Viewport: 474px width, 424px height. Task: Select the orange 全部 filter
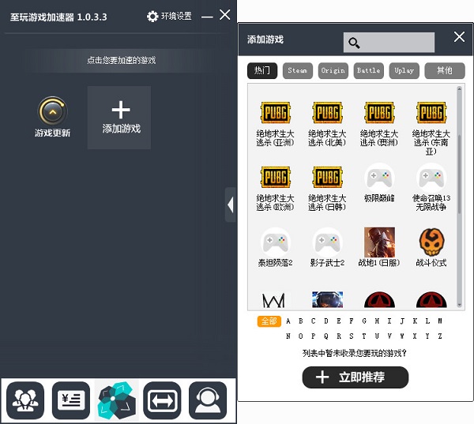click(269, 321)
